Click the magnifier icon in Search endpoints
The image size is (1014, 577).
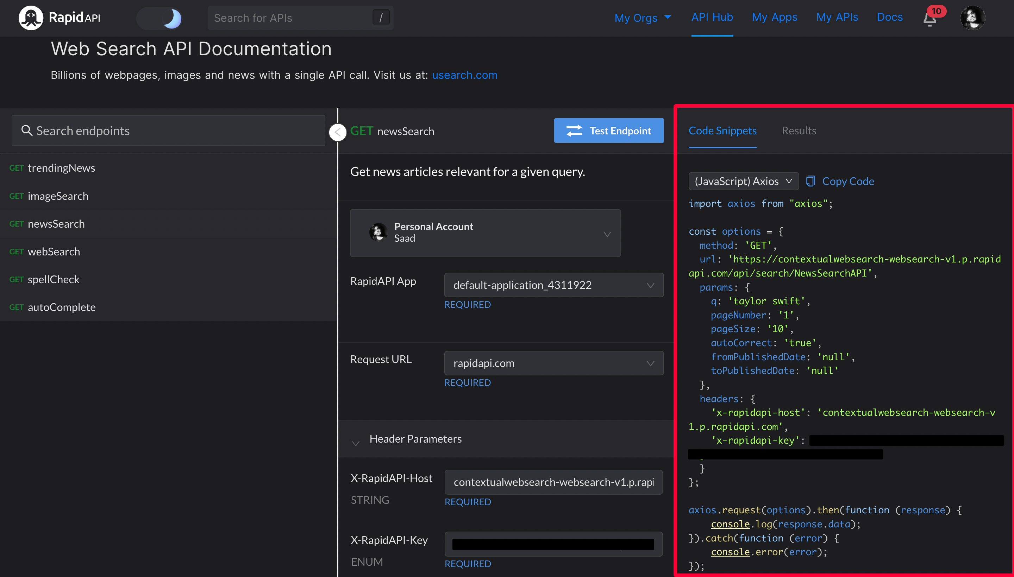point(26,131)
